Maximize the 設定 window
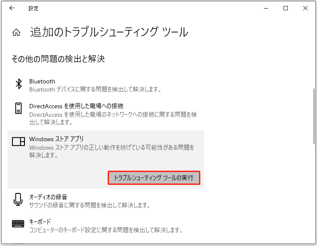This screenshot has height=246, width=317. pos(285,8)
